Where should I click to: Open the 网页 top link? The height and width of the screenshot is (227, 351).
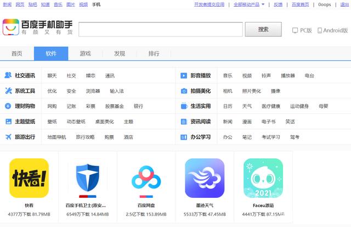[x=20, y=4]
